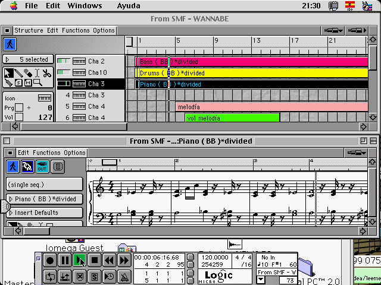381x285 pixels.
Task: Click the control strip icon next to clock
Action: tap(333, 6)
